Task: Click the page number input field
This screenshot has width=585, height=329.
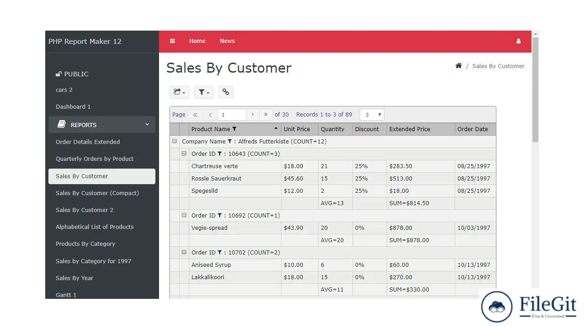Action: click(232, 115)
